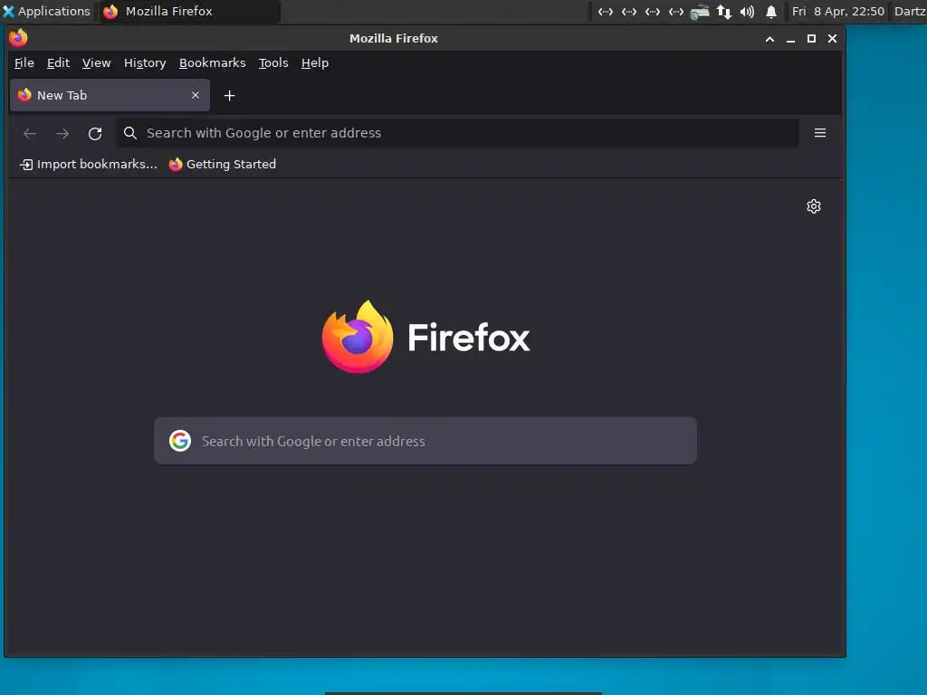Reload the current page
The height and width of the screenshot is (695, 927).
[x=95, y=134]
